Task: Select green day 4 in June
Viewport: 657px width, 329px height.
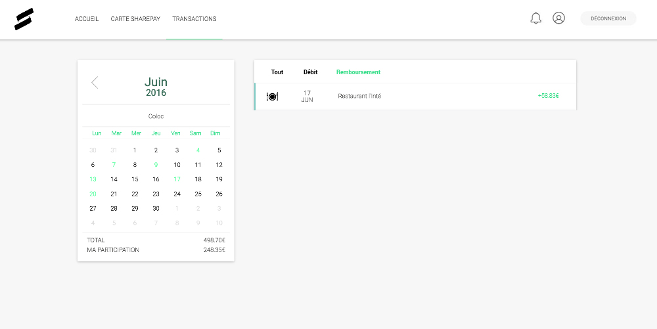Action: tap(198, 150)
